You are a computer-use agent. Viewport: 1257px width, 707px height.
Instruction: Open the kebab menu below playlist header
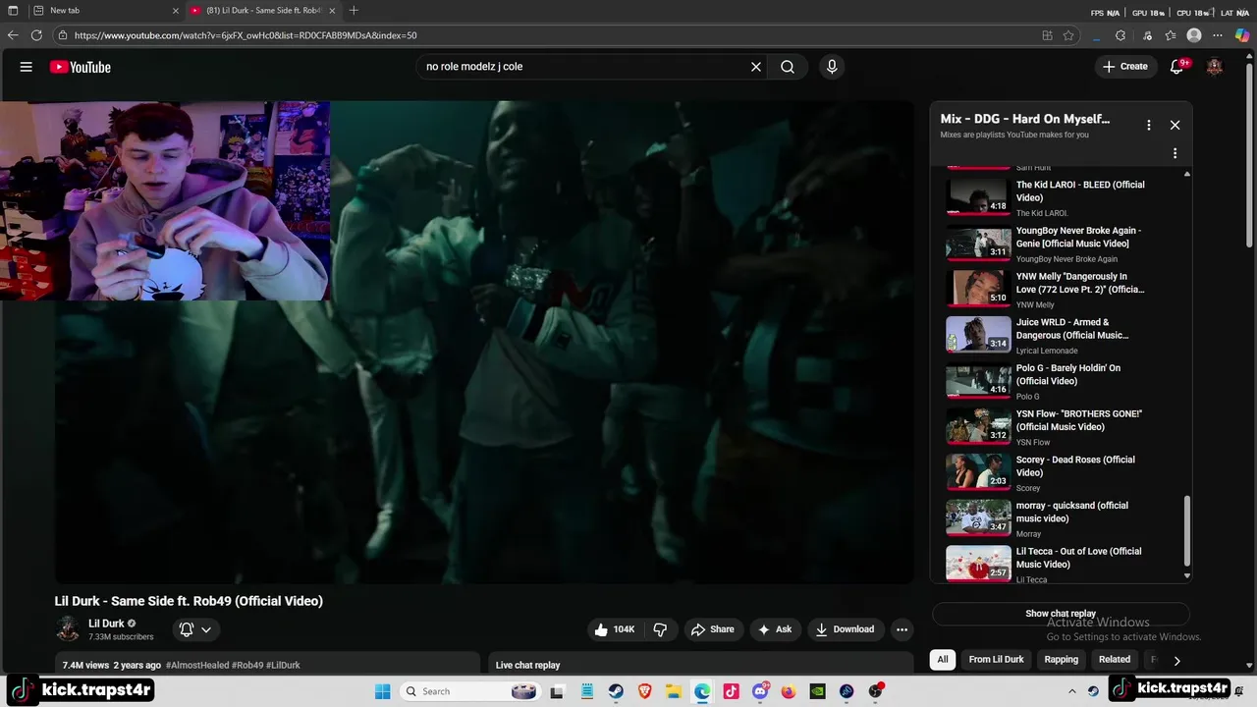coord(1175,153)
